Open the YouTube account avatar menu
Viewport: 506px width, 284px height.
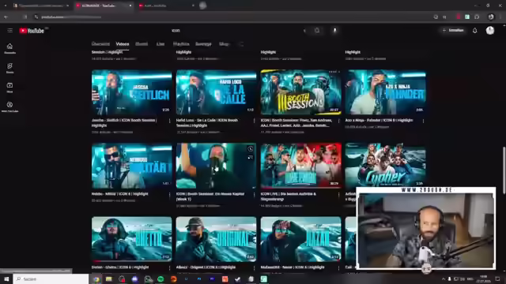point(490,30)
